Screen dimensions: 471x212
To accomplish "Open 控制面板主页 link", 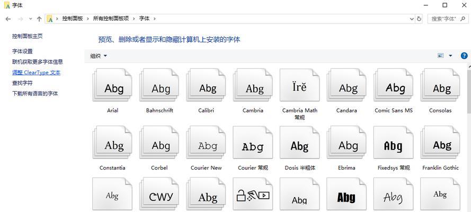I will point(28,36).
